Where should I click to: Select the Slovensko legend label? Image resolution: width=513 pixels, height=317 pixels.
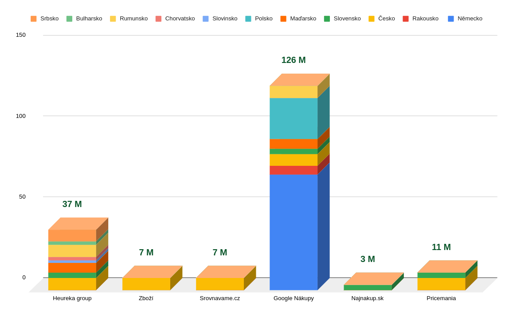point(347,19)
